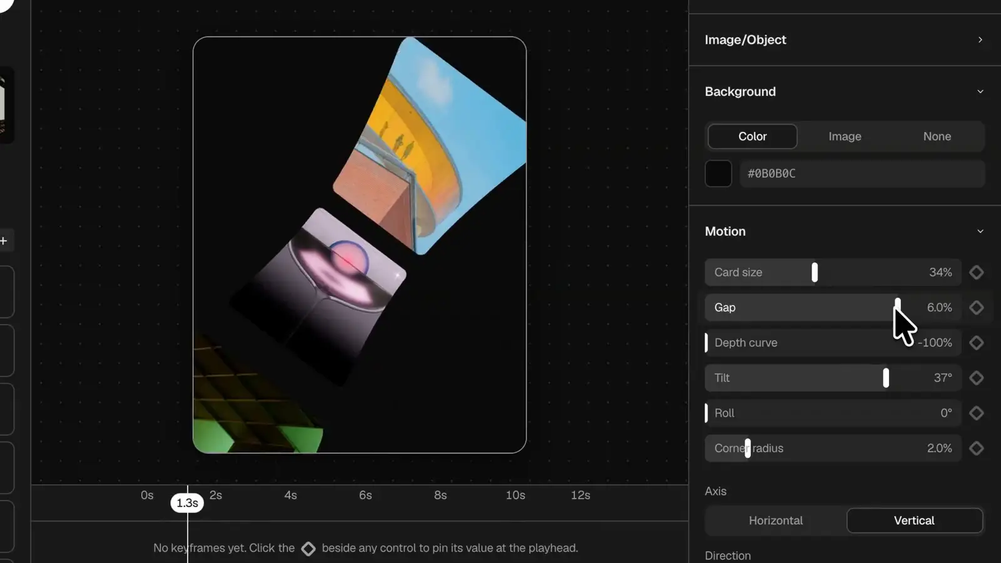Viewport: 1001px width, 563px height.
Task: Click Depth curve keyframe diamond
Action: [976, 343]
